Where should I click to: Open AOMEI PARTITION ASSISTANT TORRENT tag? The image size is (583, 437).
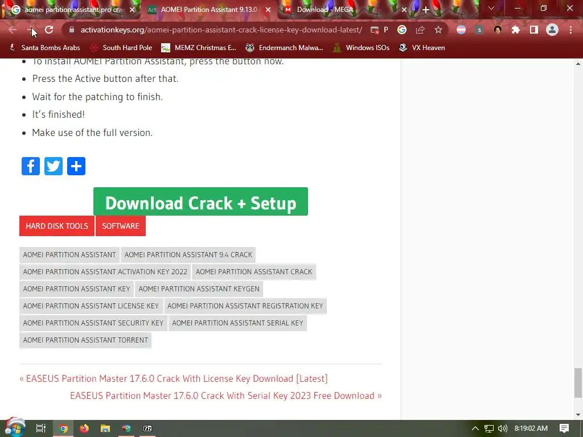(85, 340)
